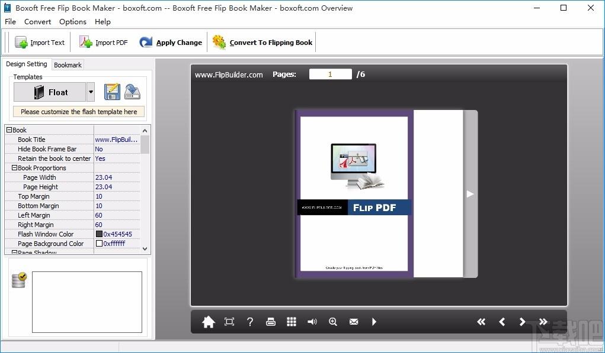Click the Page Background Color swatch
Screen dimensions: 605x353
(99, 243)
